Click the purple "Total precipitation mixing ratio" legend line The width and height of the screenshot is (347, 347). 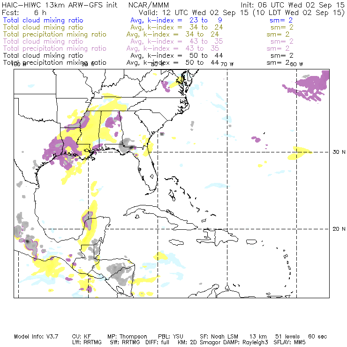(x=55, y=48)
